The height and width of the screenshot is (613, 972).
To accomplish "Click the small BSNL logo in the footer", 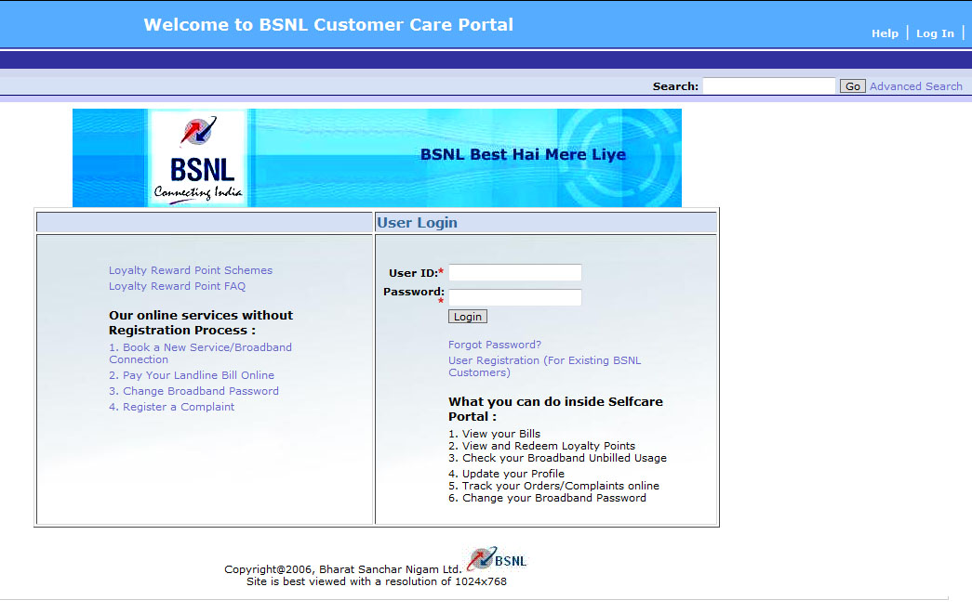I will [x=497, y=559].
